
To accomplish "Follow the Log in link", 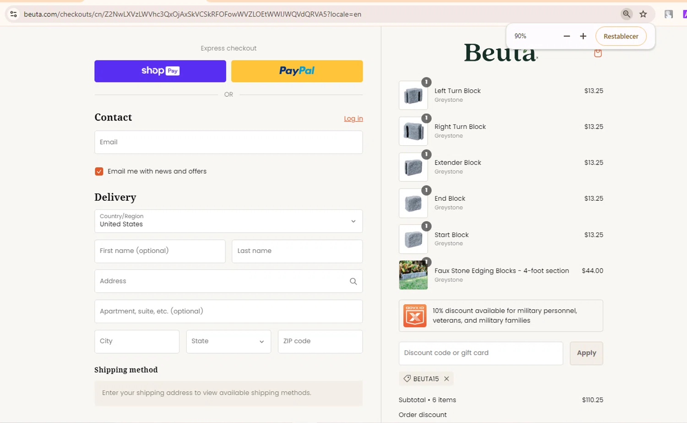I will 353,119.
